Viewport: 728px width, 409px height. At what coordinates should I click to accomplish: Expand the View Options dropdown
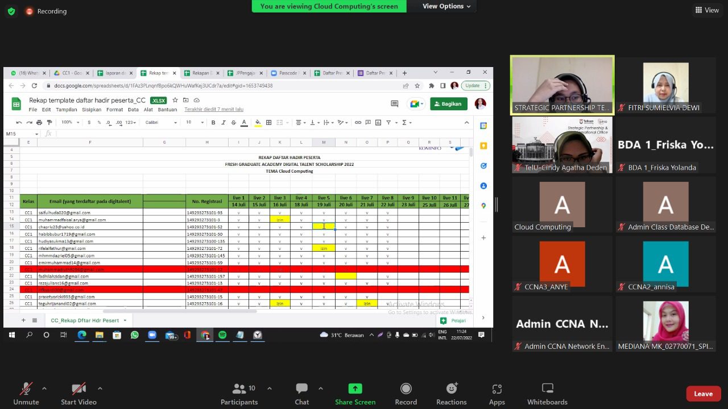click(446, 6)
